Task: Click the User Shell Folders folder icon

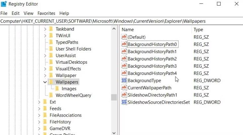Action: point(51,49)
